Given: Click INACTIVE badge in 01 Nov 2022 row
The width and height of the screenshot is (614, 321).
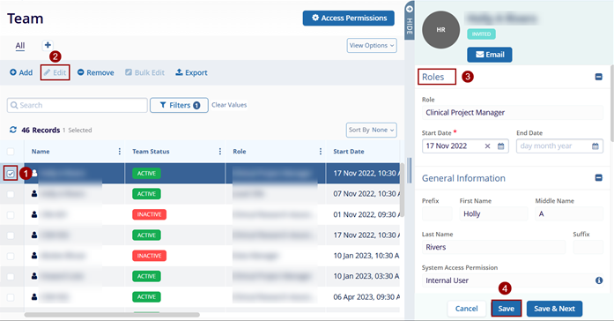Looking at the screenshot, I should point(149,214).
